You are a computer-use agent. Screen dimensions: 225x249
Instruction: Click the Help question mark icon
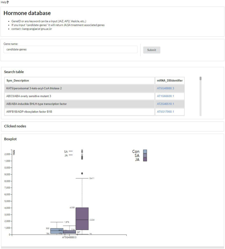point(8,2)
